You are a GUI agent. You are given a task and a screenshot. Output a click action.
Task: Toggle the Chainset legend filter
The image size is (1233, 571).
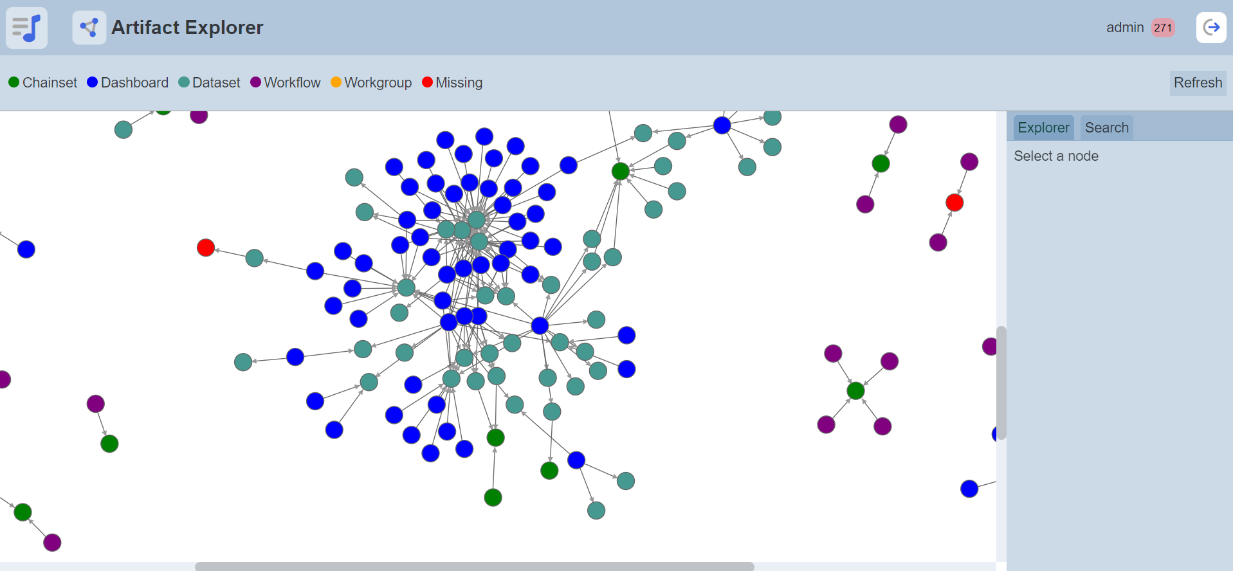tap(42, 83)
